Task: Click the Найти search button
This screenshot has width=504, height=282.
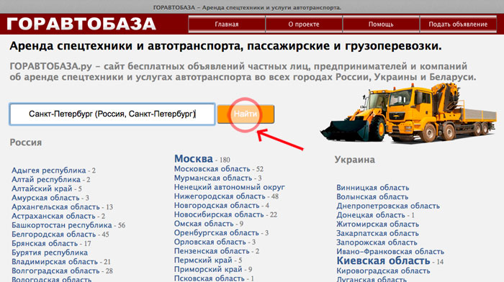Action: (246, 114)
